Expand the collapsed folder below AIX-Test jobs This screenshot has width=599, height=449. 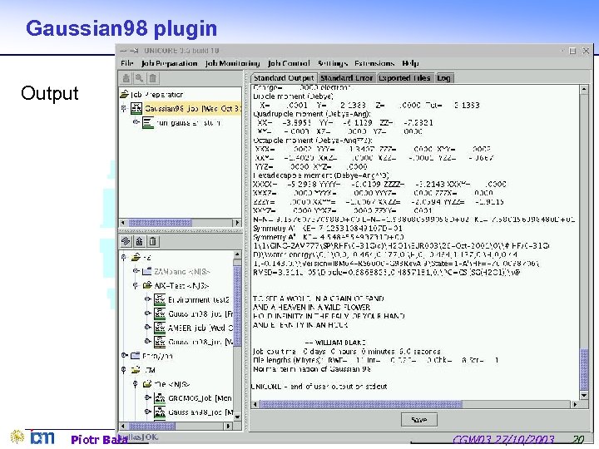tap(124, 355)
